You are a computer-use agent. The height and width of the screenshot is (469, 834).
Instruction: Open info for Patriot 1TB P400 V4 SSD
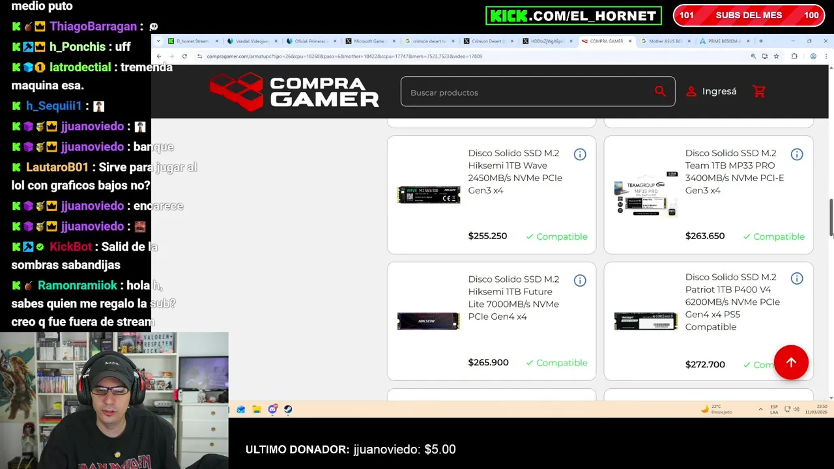pyautogui.click(x=797, y=279)
